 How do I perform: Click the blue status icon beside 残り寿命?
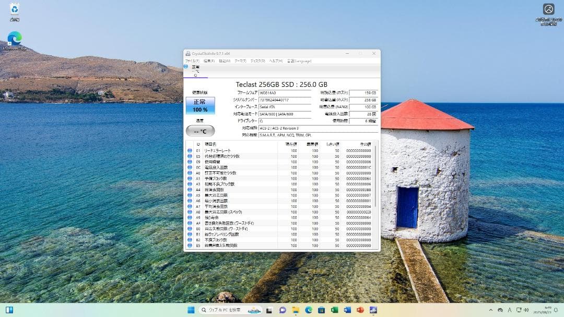[189, 218]
